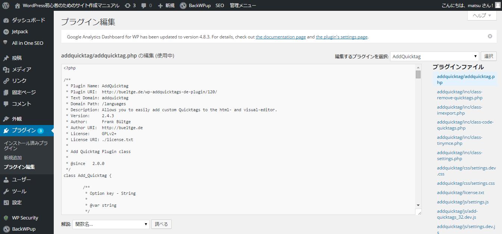Open the 関数名 lookup dropdown

[x=111, y=224]
